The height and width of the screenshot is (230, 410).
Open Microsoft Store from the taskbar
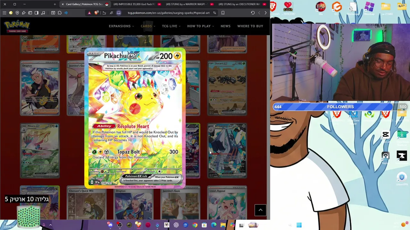click(204, 225)
